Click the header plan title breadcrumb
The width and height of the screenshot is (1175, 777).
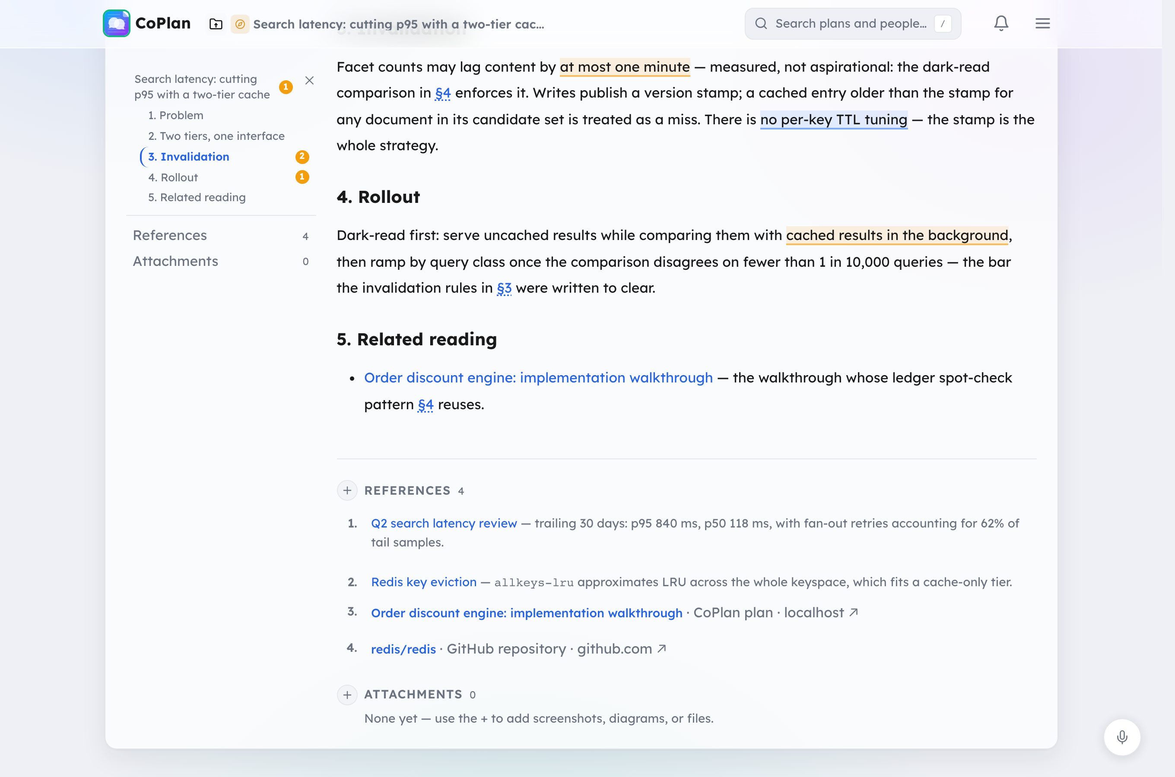click(x=398, y=24)
